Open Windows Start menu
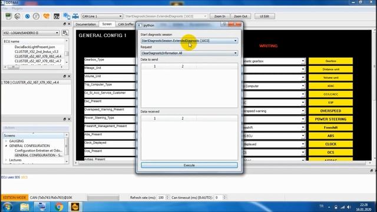This screenshot has width=377, height=212. click(x=7, y=207)
